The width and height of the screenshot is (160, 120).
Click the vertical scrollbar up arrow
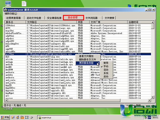(153, 22)
